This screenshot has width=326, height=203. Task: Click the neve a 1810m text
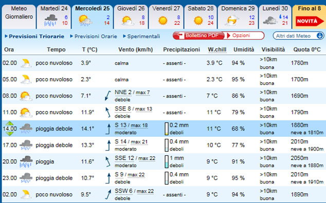(x=307, y=133)
